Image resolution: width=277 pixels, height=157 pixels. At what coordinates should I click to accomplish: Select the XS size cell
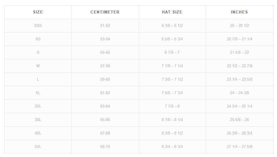(38, 39)
